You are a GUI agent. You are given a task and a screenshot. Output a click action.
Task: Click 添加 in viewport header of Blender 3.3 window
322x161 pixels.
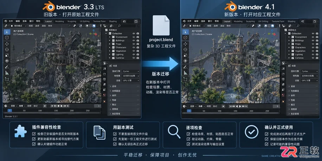(44, 26)
